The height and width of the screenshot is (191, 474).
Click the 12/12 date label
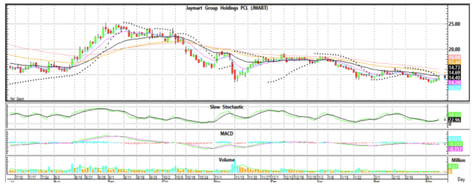coord(289,177)
